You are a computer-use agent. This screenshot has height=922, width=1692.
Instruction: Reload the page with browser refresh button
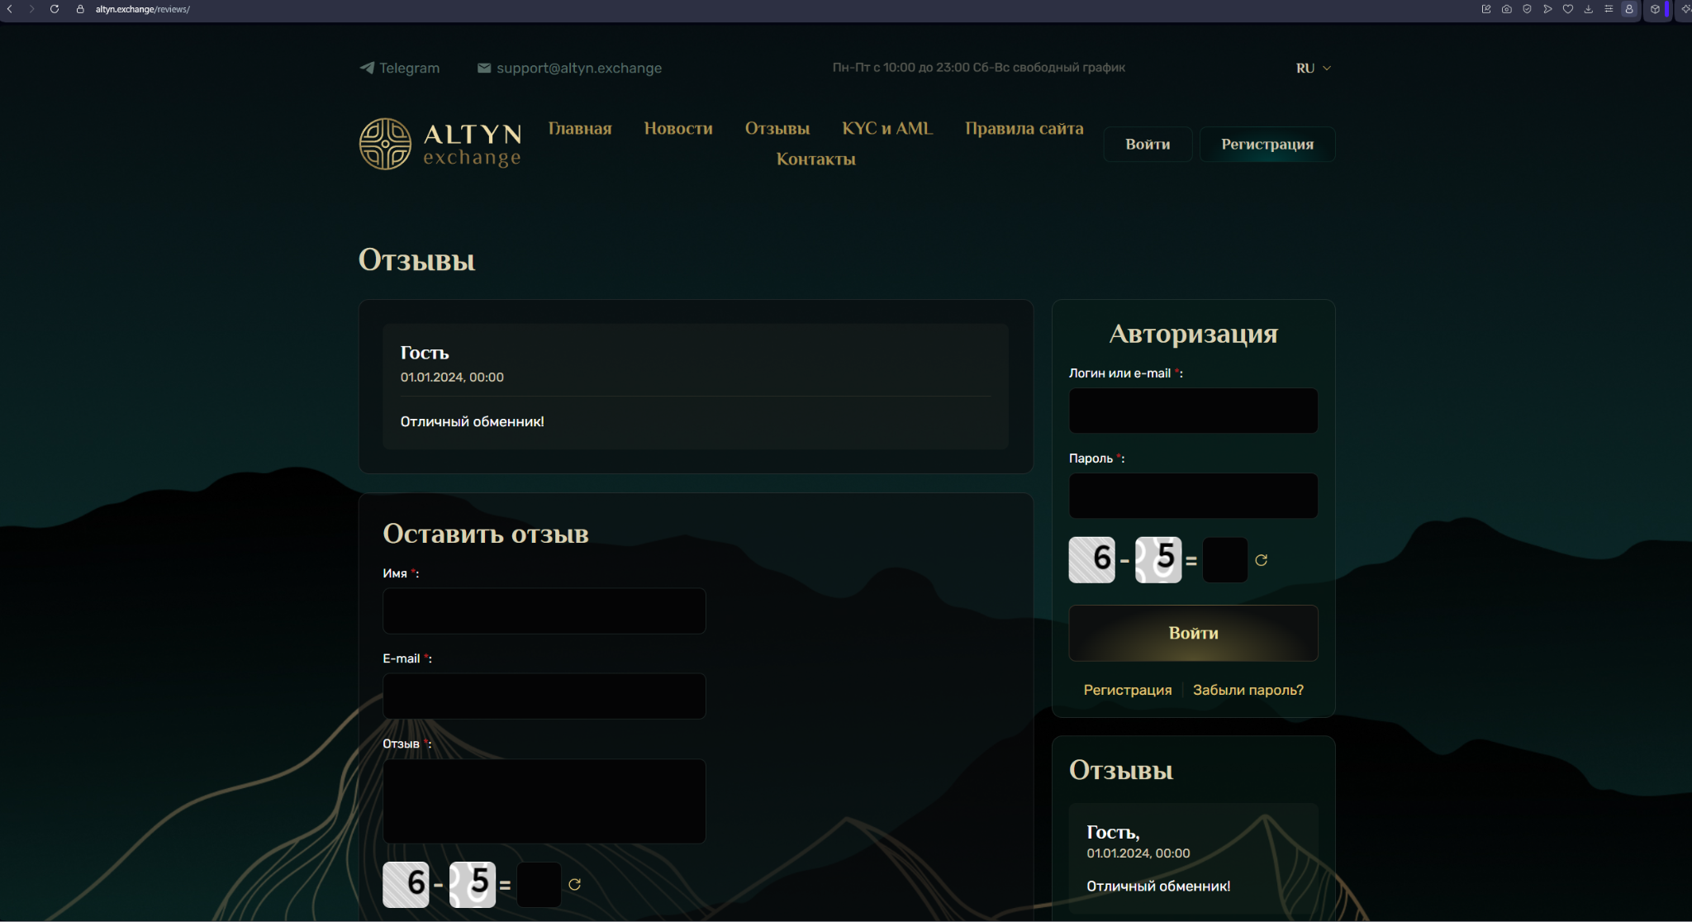[x=55, y=9]
